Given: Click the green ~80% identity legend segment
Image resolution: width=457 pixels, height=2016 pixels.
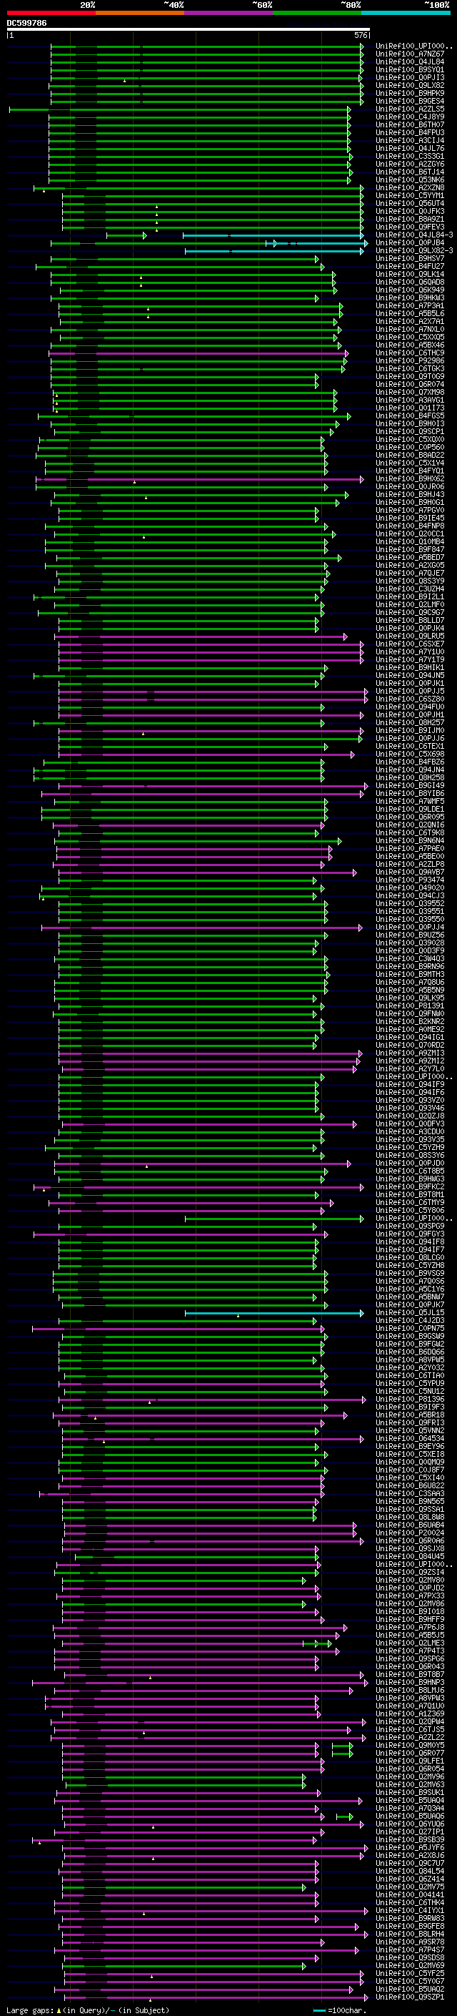Looking at the screenshot, I should (x=317, y=13).
